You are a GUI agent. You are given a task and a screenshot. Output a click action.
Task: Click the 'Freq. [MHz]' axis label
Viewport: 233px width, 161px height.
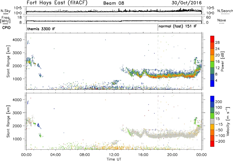click(x=6, y=20)
